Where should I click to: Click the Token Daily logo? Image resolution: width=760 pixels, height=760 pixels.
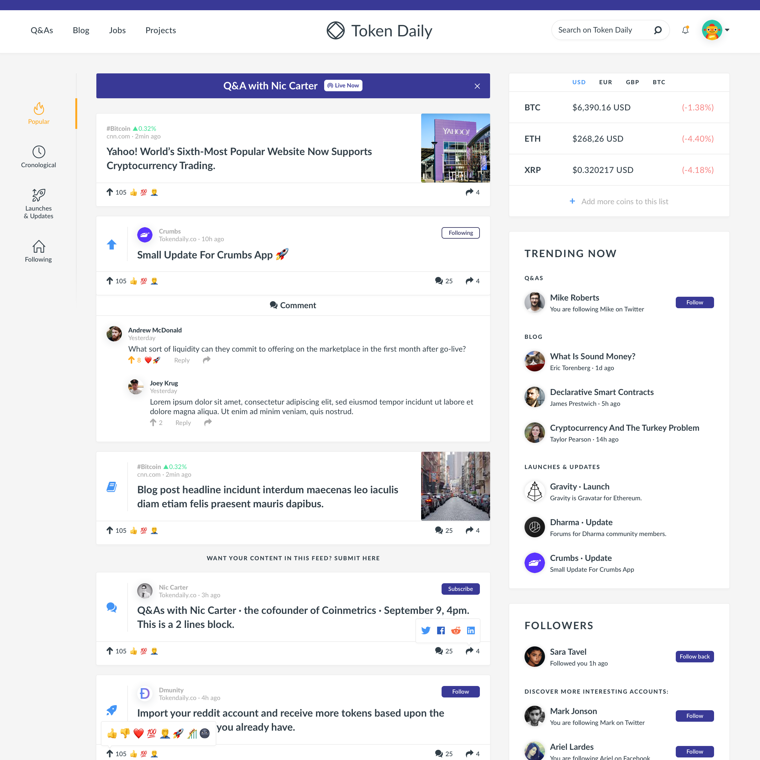379,31
